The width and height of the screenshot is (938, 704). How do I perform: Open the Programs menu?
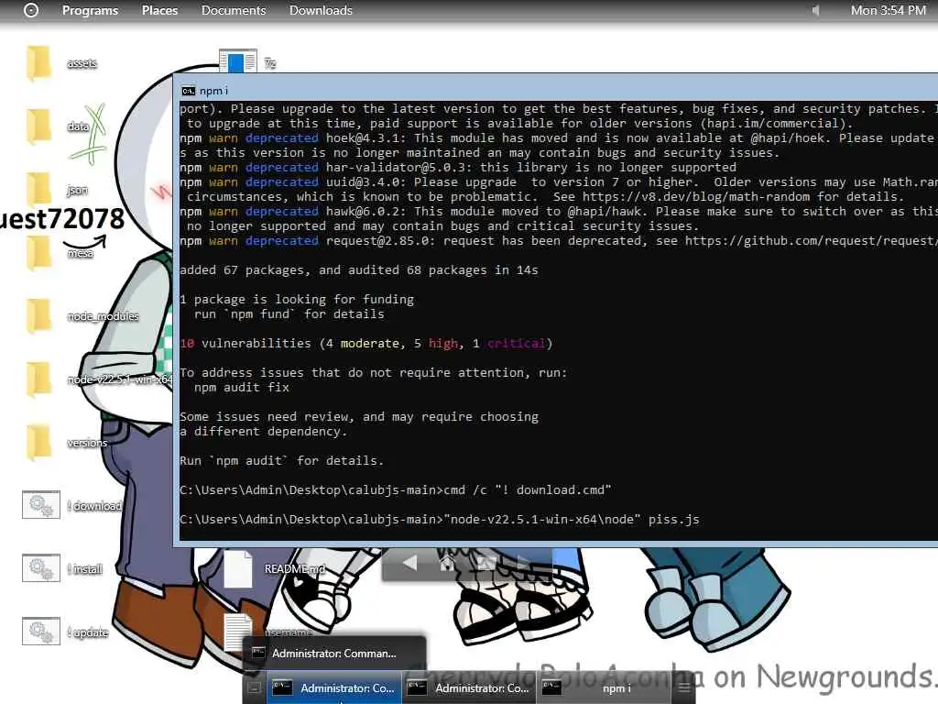[91, 10]
